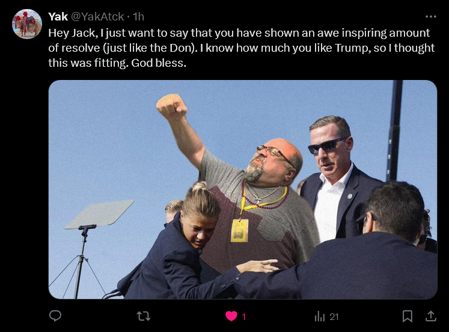Click the view count "21"

click(x=334, y=316)
